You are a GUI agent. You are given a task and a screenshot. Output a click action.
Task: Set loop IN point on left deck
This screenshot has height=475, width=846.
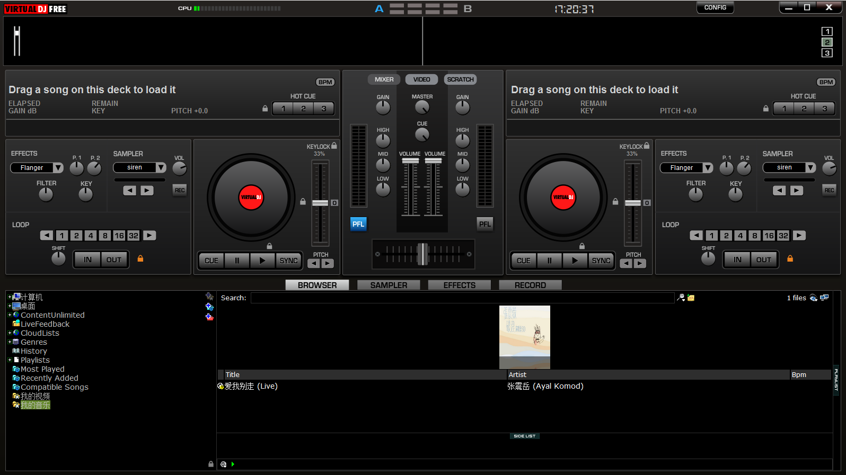(87, 259)
